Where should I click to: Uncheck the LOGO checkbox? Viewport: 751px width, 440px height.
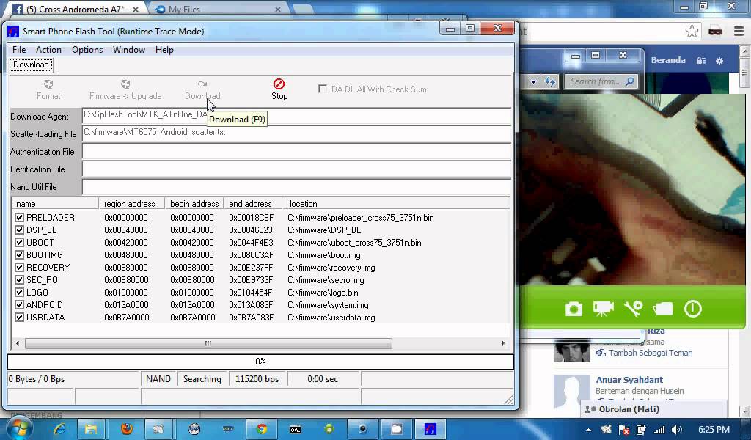click(19, 292)
